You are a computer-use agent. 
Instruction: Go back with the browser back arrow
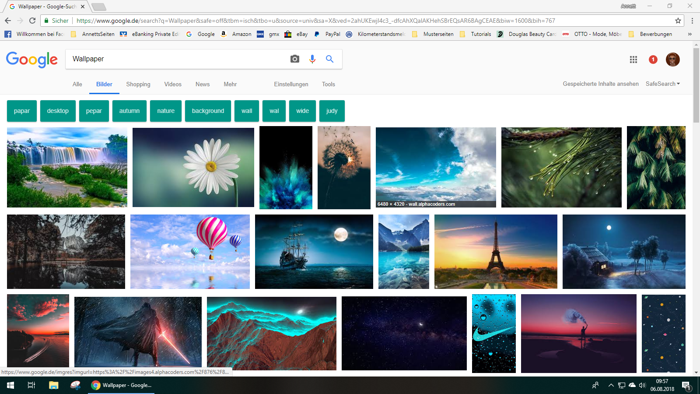(8, 21)
